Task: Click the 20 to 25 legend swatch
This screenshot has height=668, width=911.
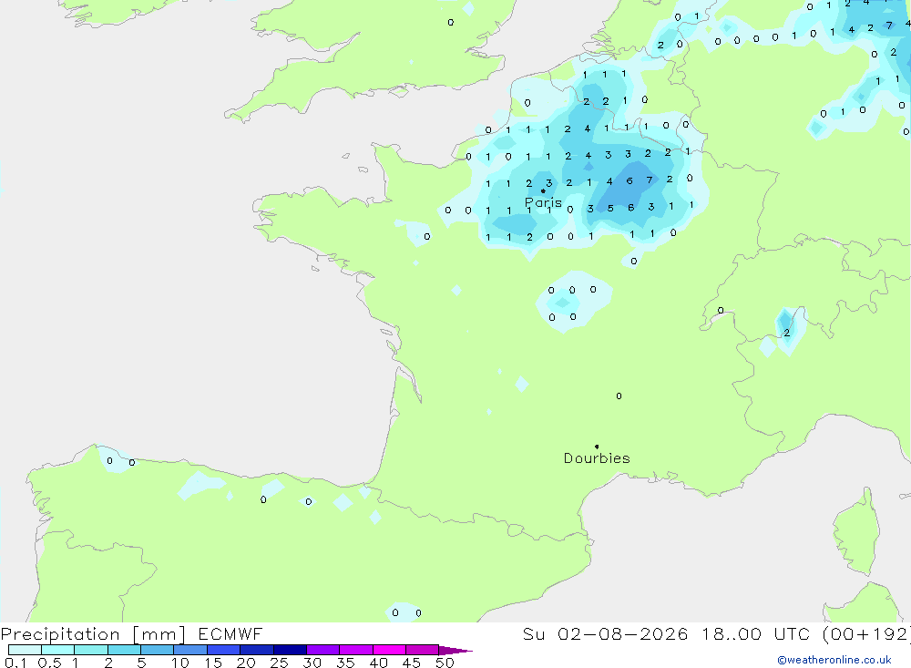Action: click(256, 650)
